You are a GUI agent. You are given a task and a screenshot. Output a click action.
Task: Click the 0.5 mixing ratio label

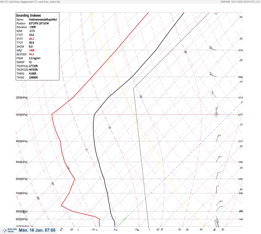61,229
